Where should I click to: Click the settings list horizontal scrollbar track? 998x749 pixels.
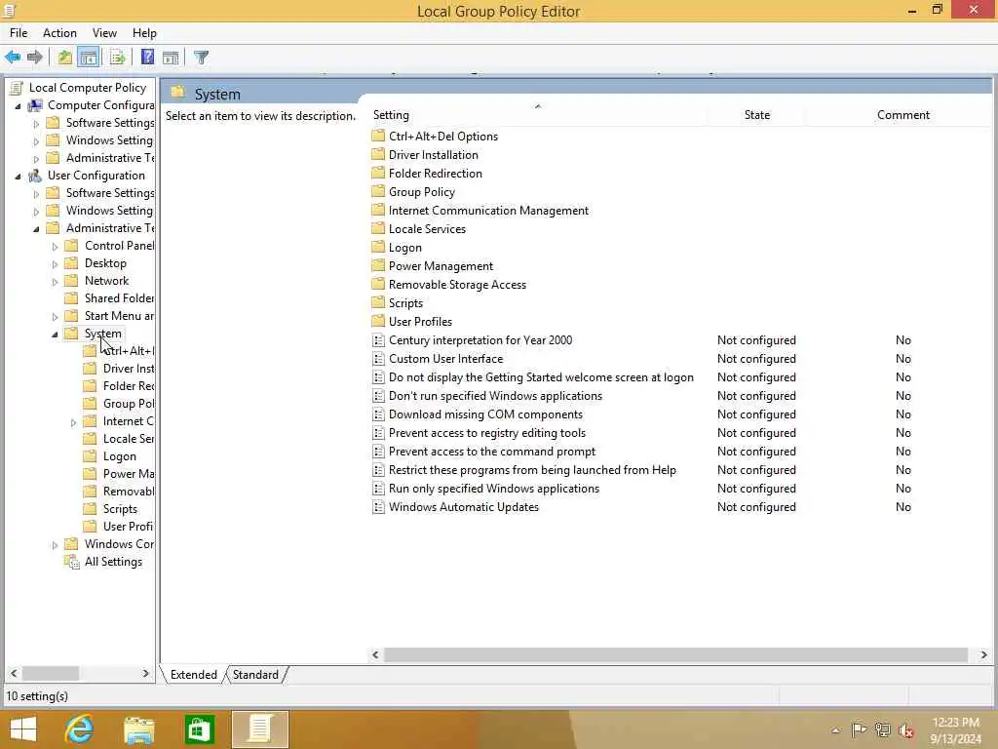tap(675, 654)
